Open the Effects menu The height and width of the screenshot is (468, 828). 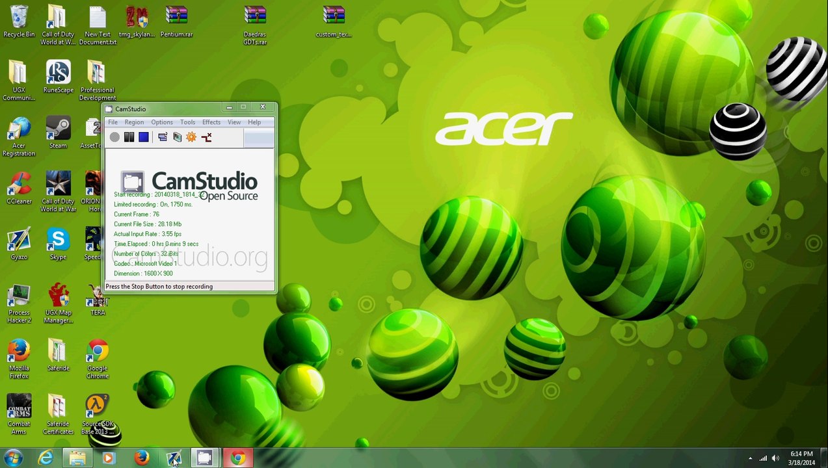[211, 122]
